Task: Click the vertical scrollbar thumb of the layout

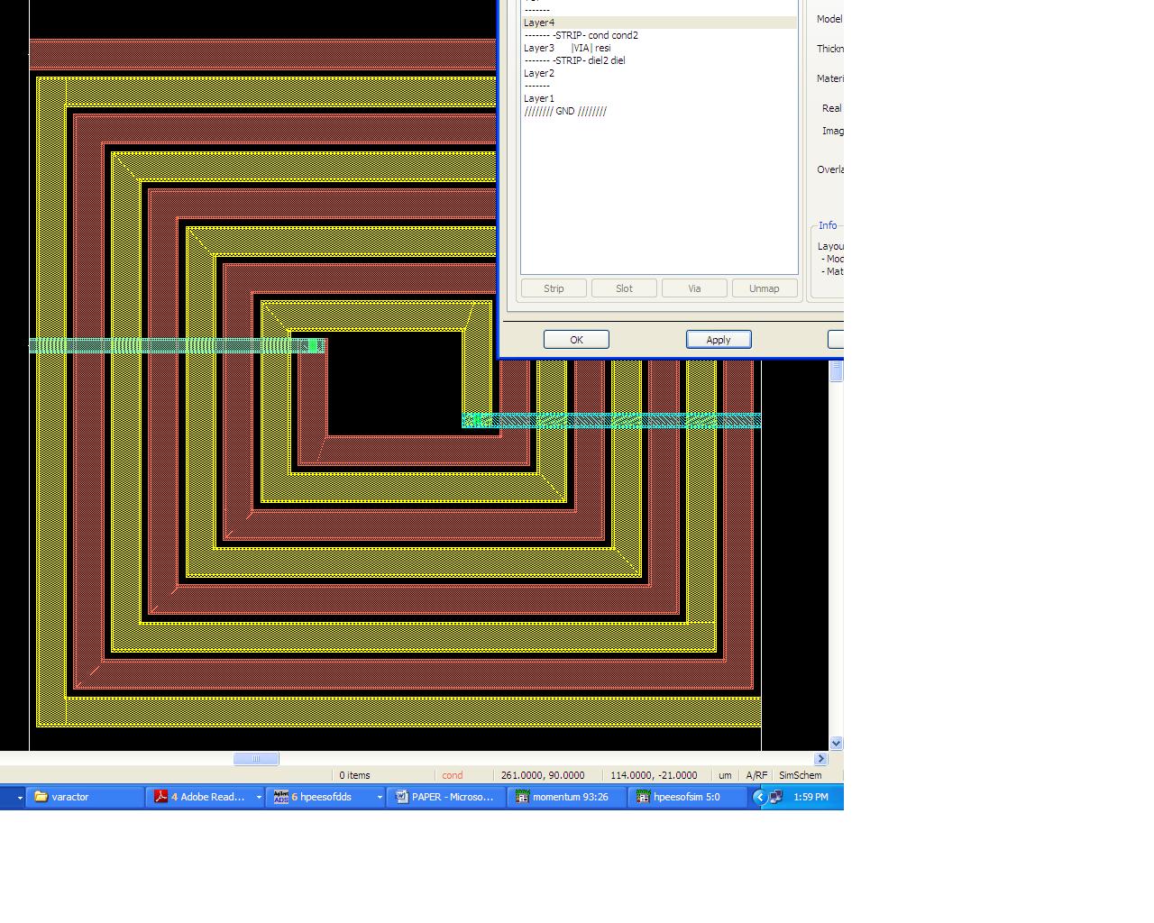Action: click(836, 370)
